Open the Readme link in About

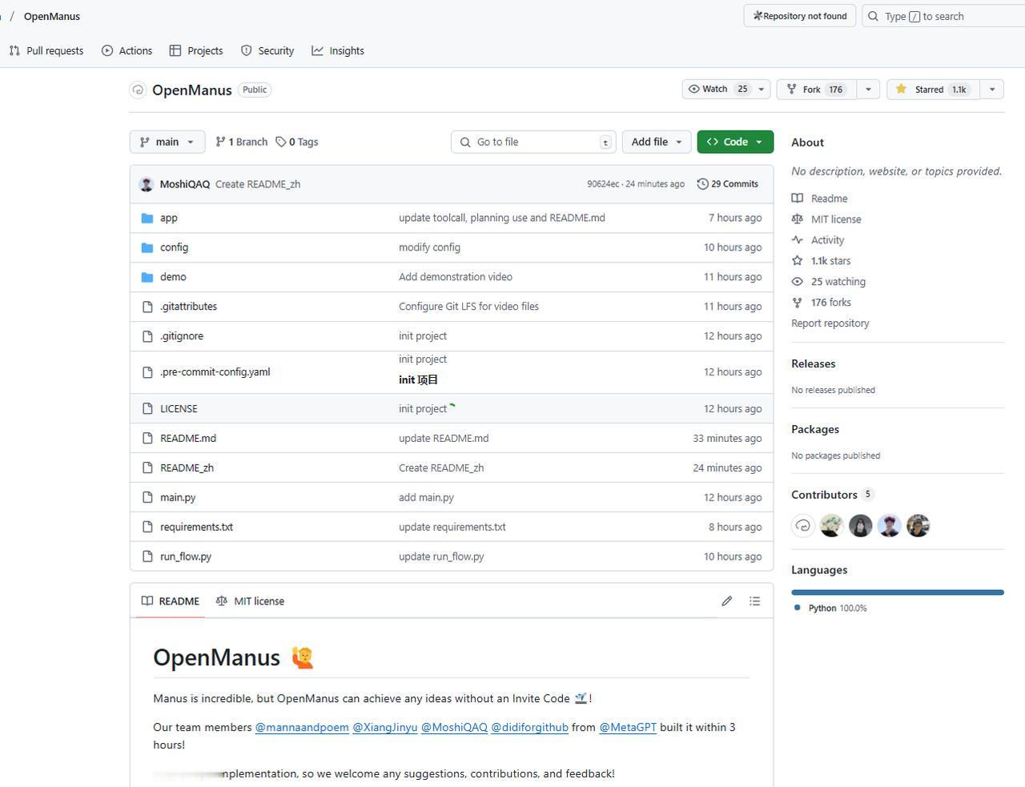[x=820, y=199]
